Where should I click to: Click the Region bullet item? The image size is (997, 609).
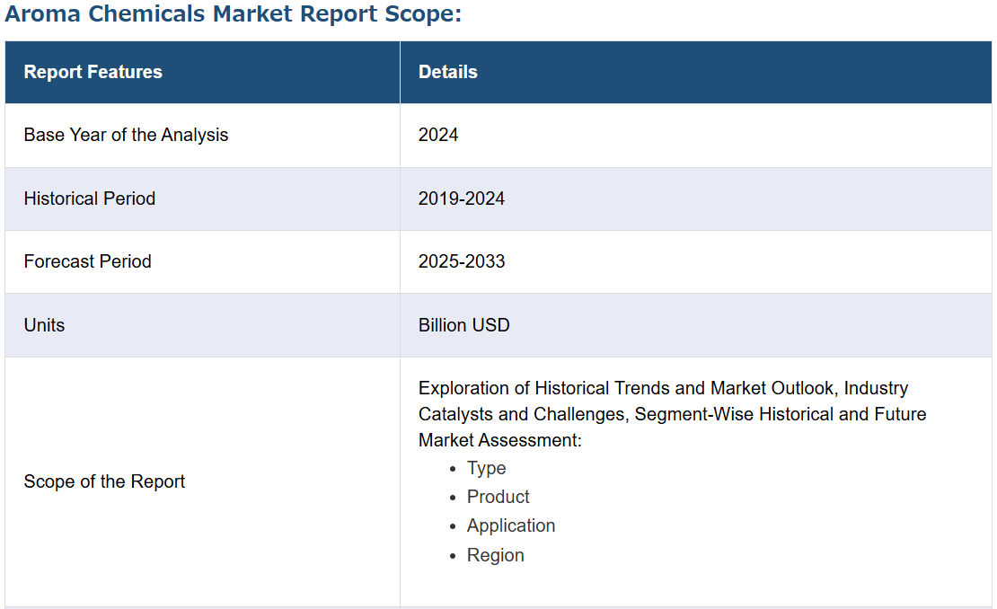point(495,555)
